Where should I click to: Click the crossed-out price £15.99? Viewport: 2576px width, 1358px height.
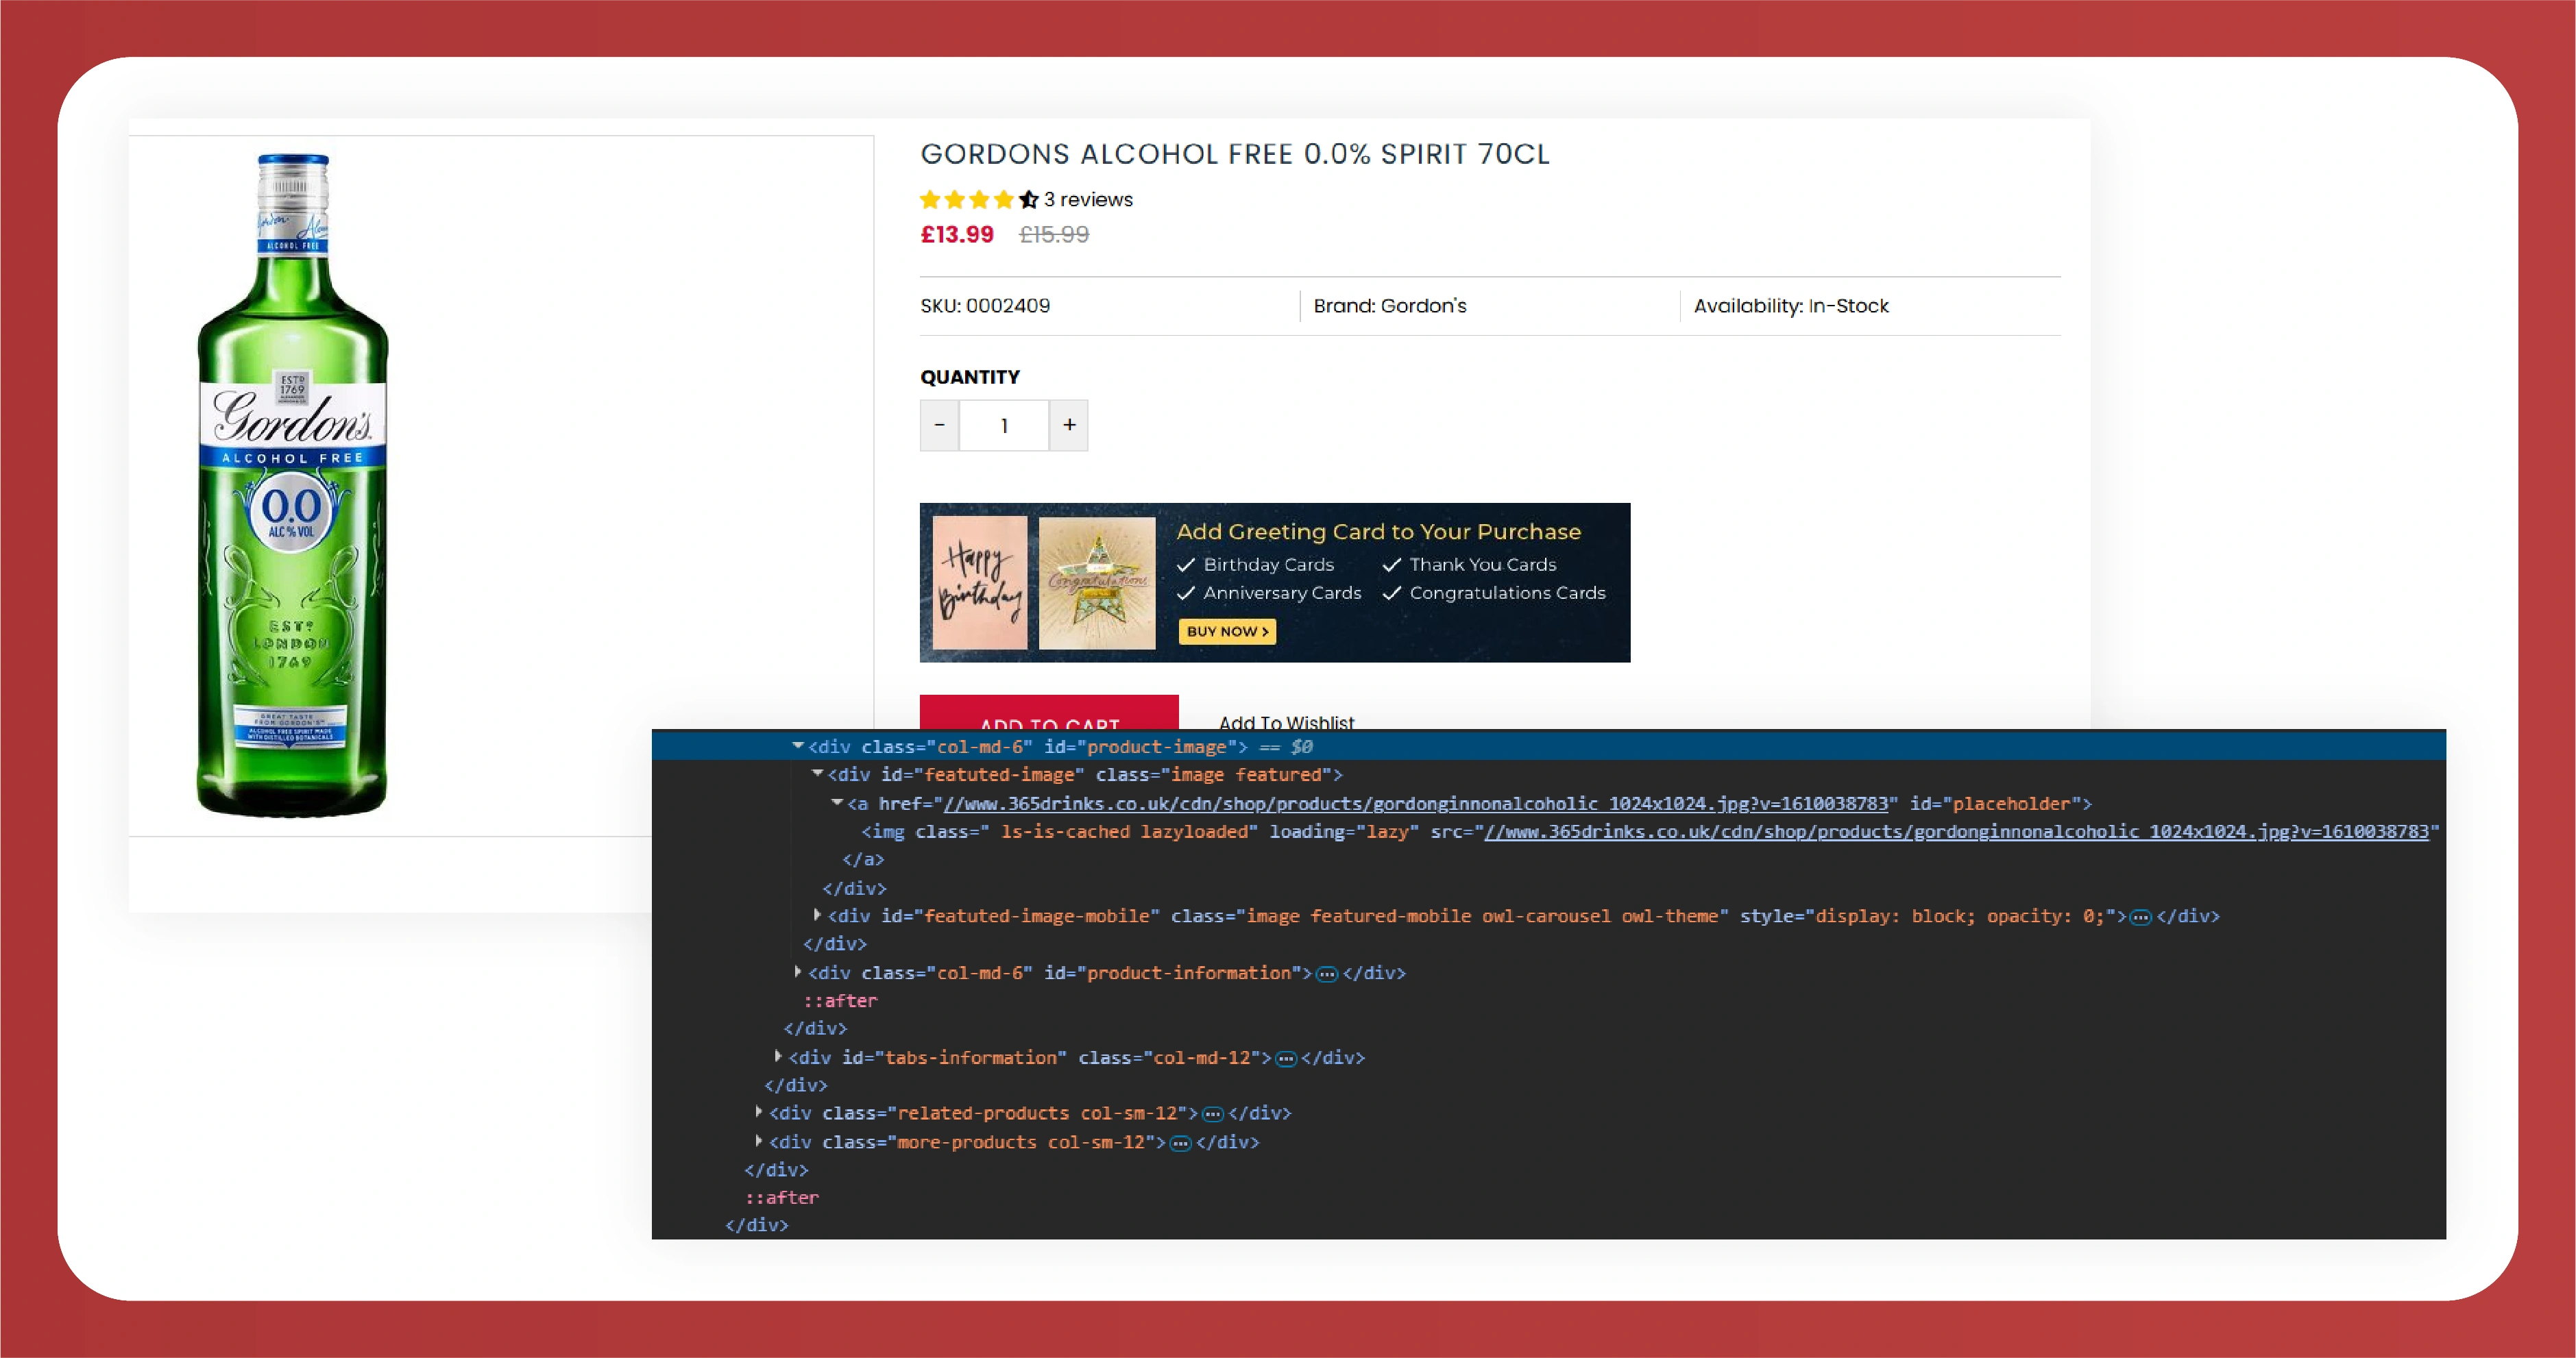click(1054, 235)
